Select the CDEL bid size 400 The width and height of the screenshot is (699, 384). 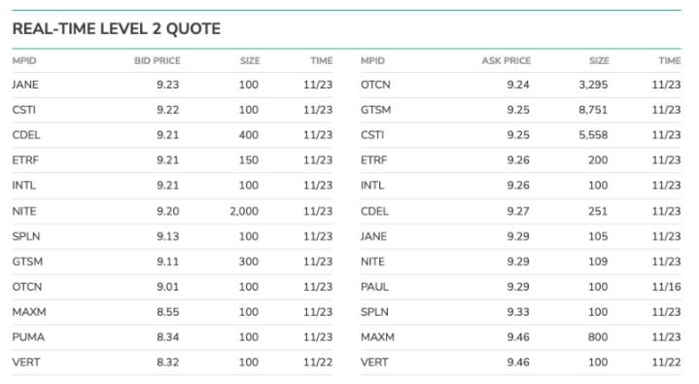click(x=248, y=135)
